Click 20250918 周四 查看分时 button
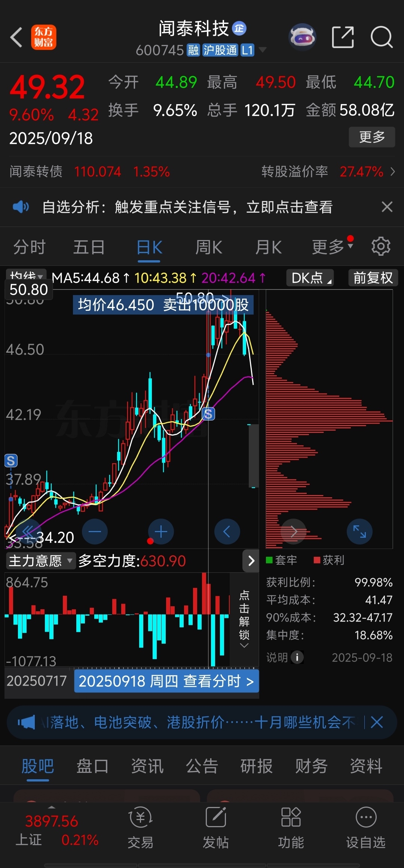The width and height of the screenshot is (404, 868). tap(166, 681)
